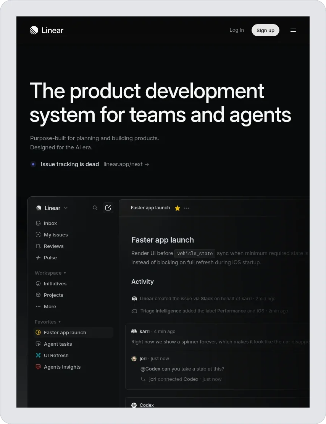The height and width of the screenshot is (424, 326).
Task: Open the three-dot options next to star
Action: 187,208
